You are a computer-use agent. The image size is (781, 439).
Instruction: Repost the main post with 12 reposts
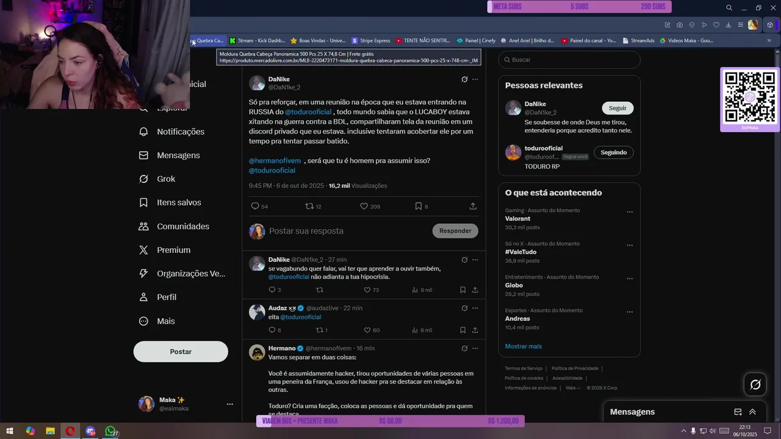pos(313,206)
